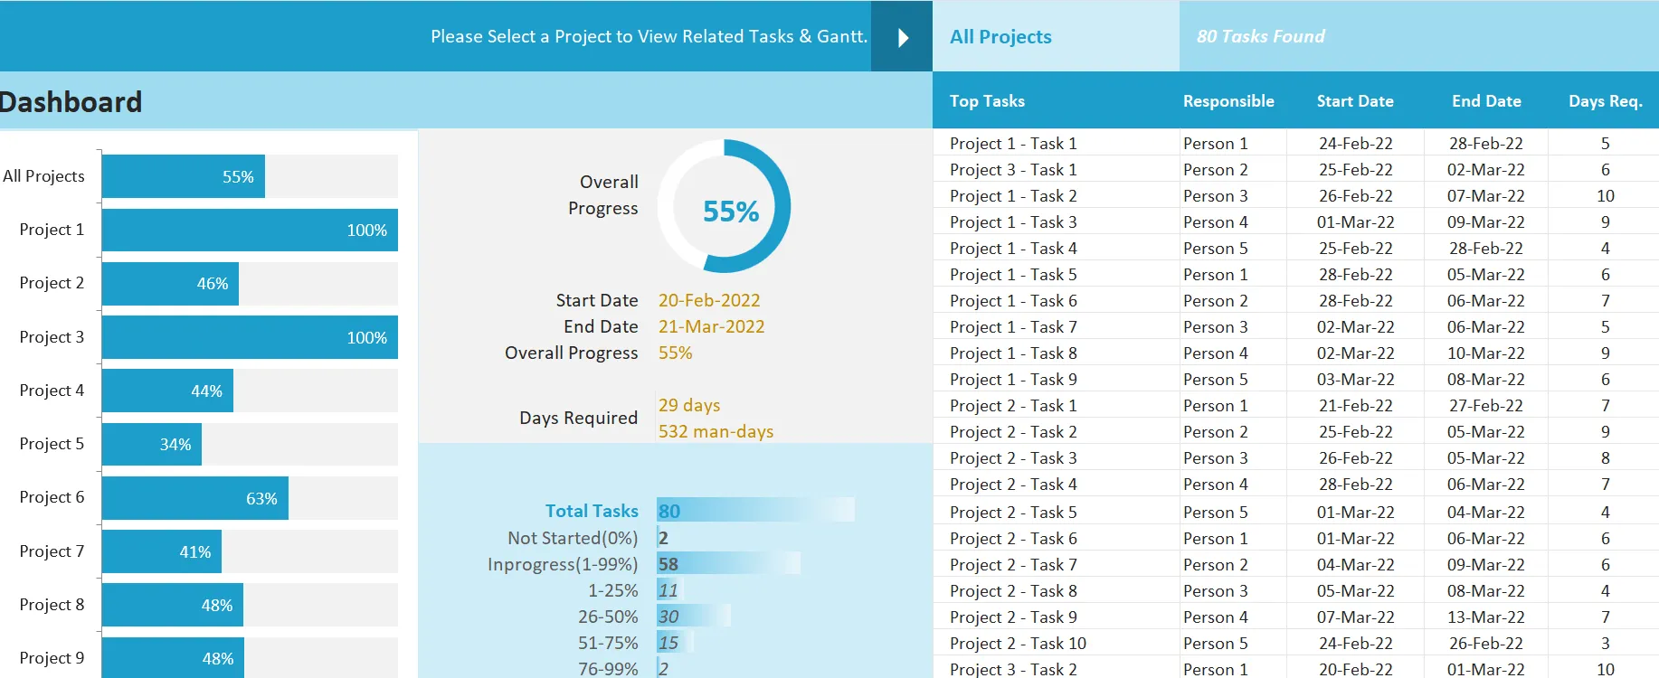Select the Start Date column header
The width and height of the screenshot is (1659, 678).
tap(1355, 101)
